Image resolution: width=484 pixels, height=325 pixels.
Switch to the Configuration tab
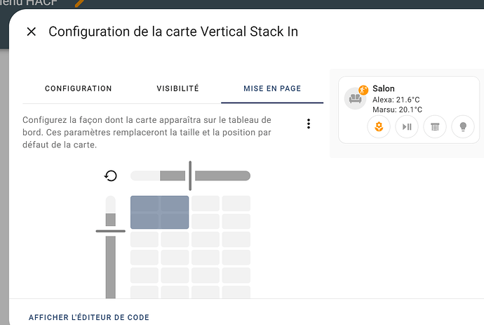pos(79,88)
